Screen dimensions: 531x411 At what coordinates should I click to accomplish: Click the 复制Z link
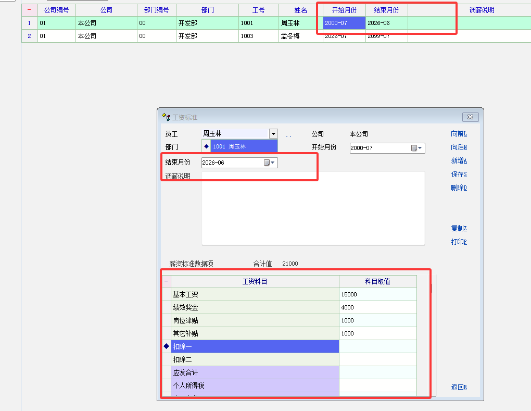click(x=459, y=228)
